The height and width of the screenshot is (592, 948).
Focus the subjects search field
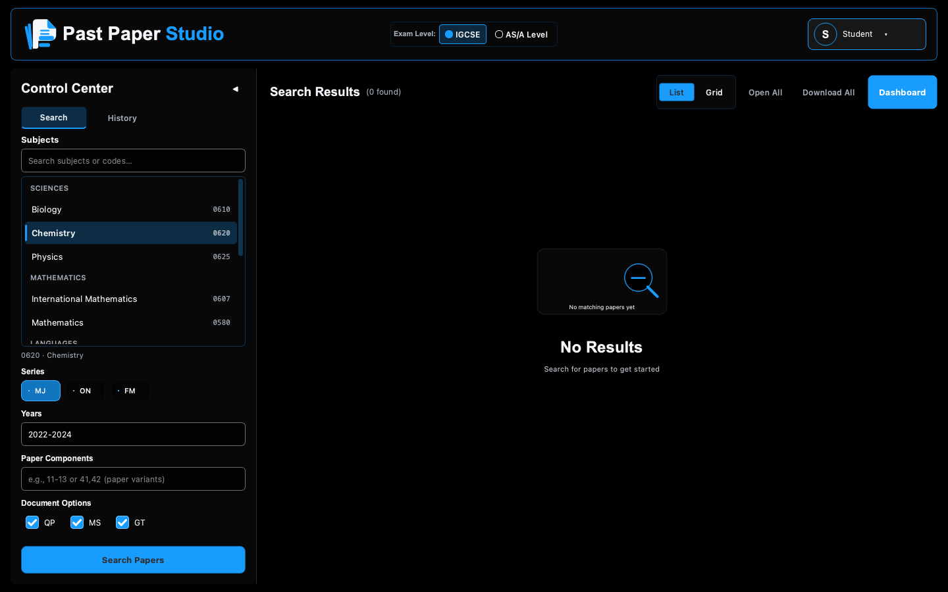click(x=133, y=160)
